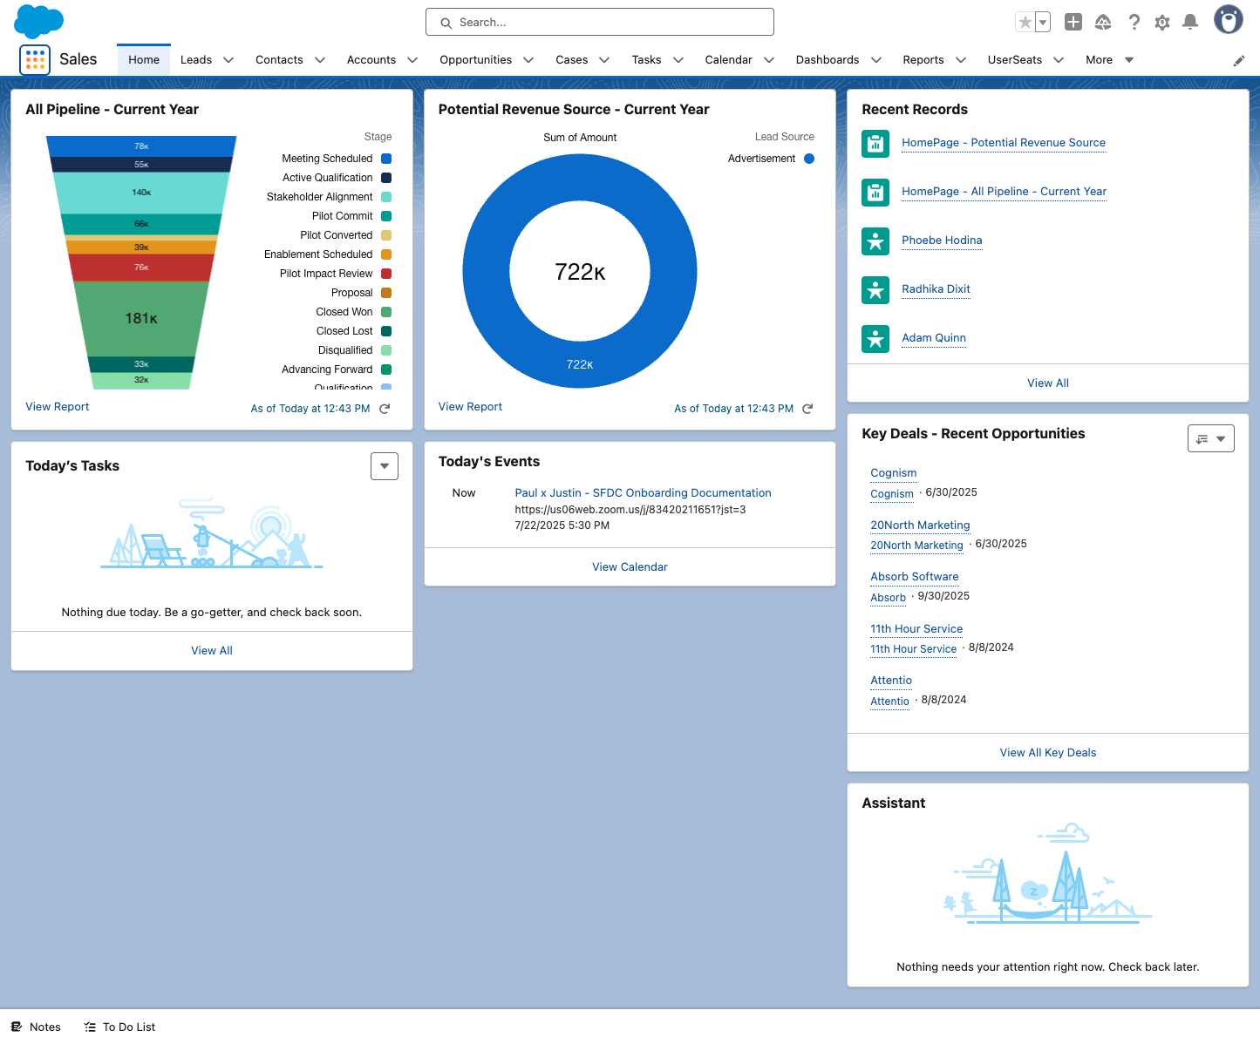This screenshot has height=1044, width=1260.
Task: Open the Trailhead guidance icon
Action: (x=1103, y=23)
